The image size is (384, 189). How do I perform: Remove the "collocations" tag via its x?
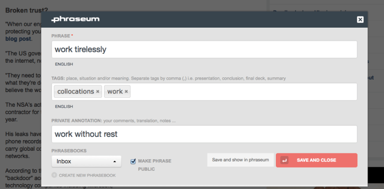click(x=98, y=92)
